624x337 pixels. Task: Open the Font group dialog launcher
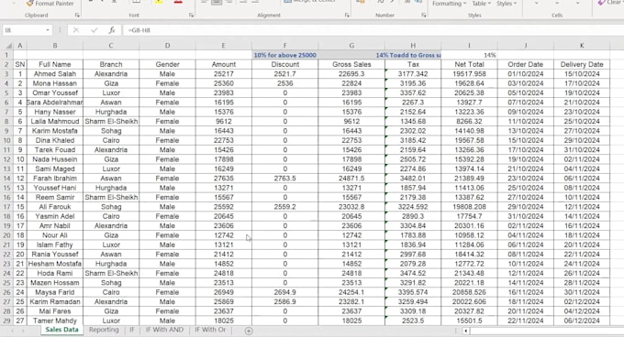click(191, 15)
